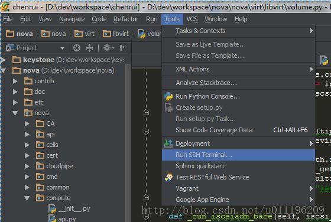Expand the cells folder

click(x=27, y=145)
